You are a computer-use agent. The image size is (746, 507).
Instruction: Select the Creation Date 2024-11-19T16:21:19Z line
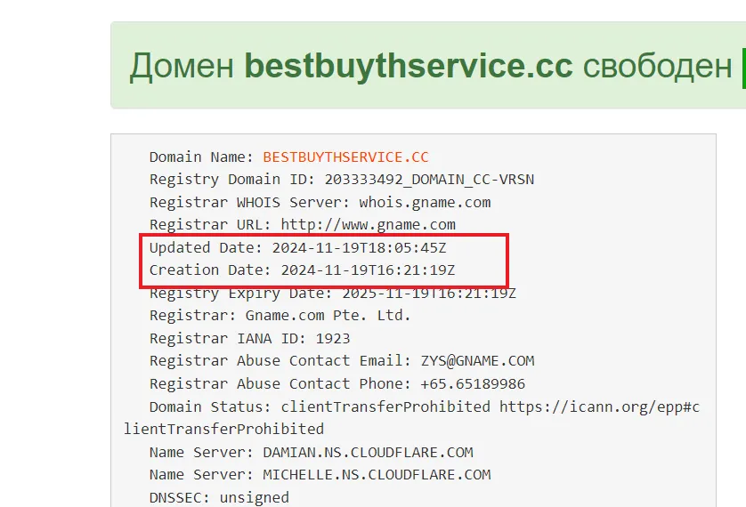point(302,270)
